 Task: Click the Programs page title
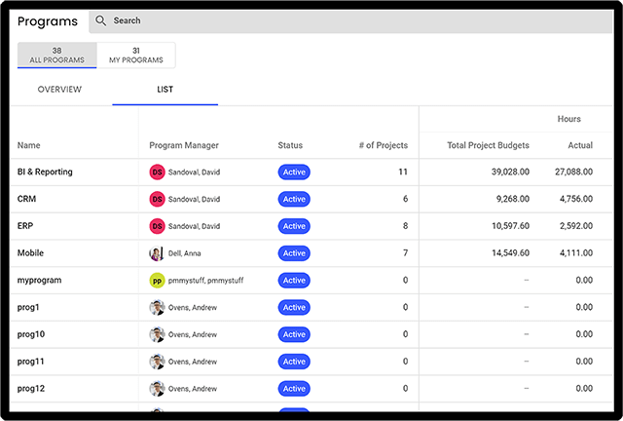tap(48, 21)
